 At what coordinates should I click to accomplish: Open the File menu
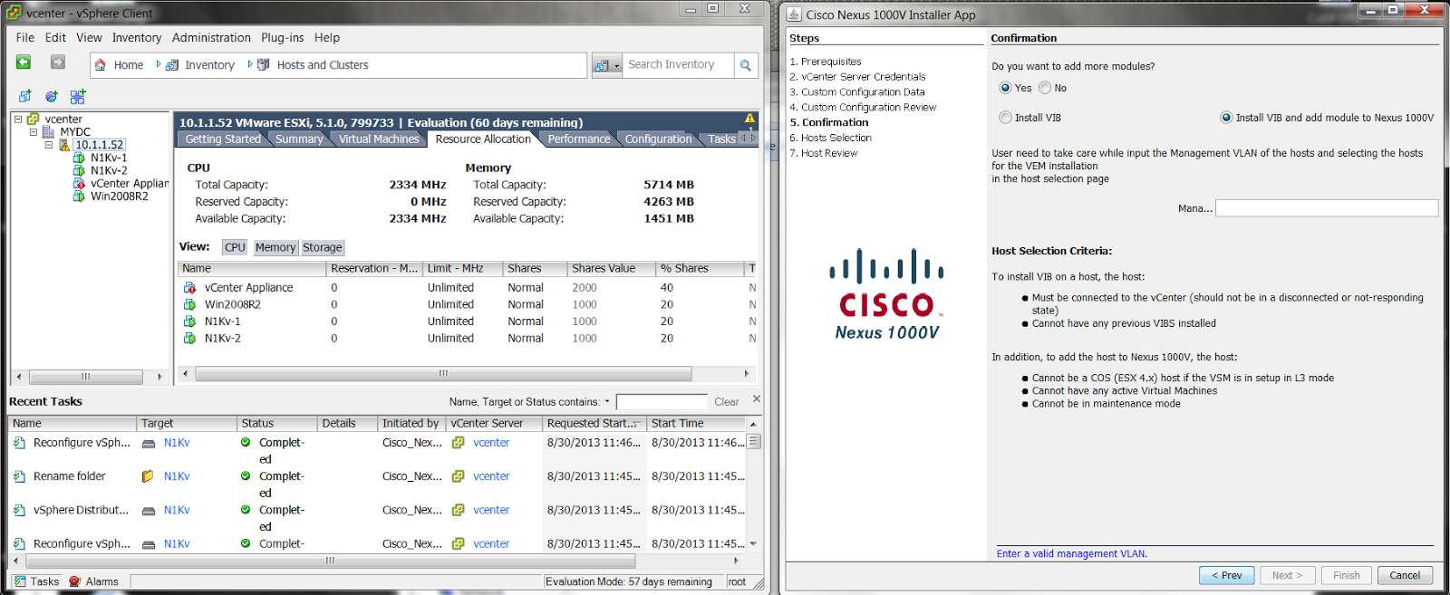point(25,38)
